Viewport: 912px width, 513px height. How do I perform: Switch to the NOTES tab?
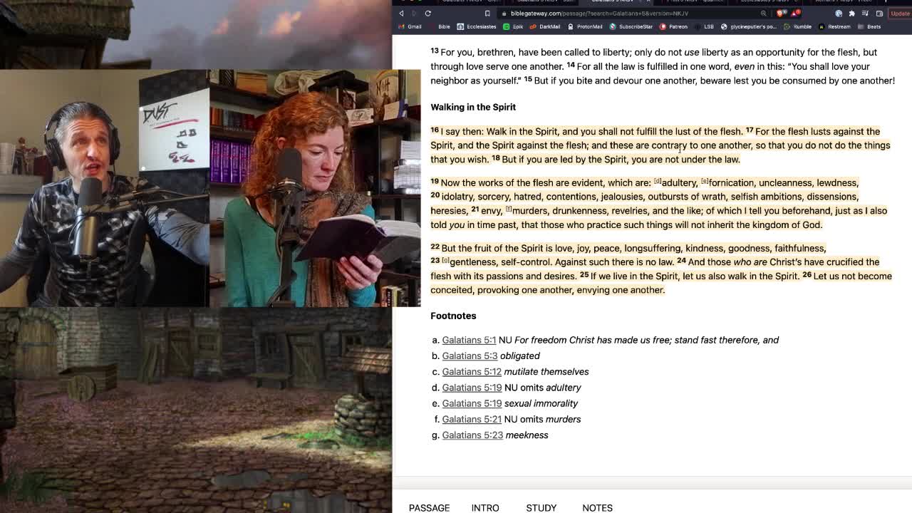(x=597, y=507)
